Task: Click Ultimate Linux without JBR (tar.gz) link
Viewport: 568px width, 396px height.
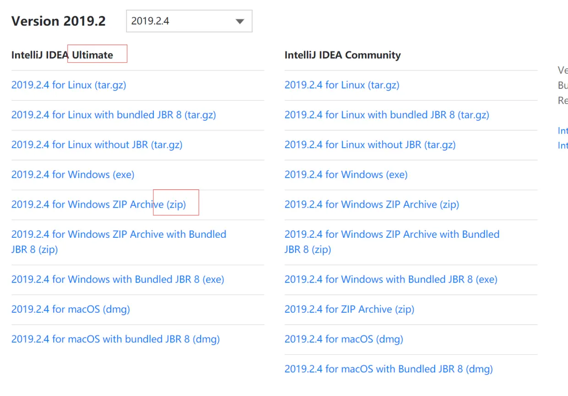Action: click(97, 145)
